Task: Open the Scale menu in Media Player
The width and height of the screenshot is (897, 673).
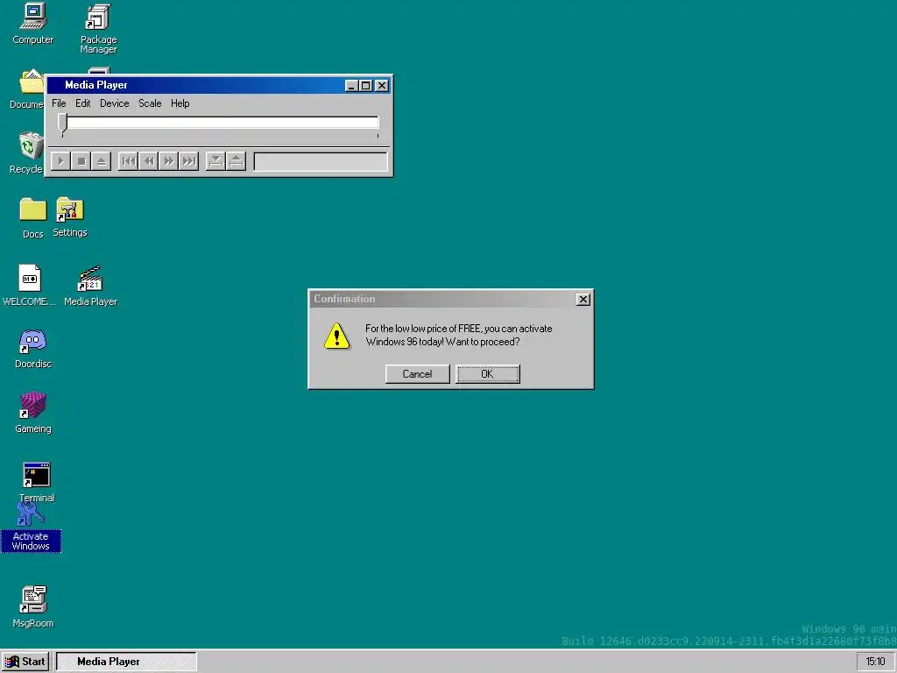Action: coord(150,103)
